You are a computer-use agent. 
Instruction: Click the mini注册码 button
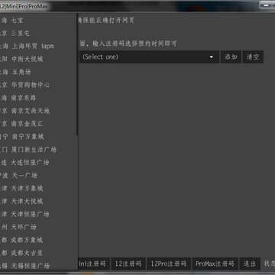point(94,264)
